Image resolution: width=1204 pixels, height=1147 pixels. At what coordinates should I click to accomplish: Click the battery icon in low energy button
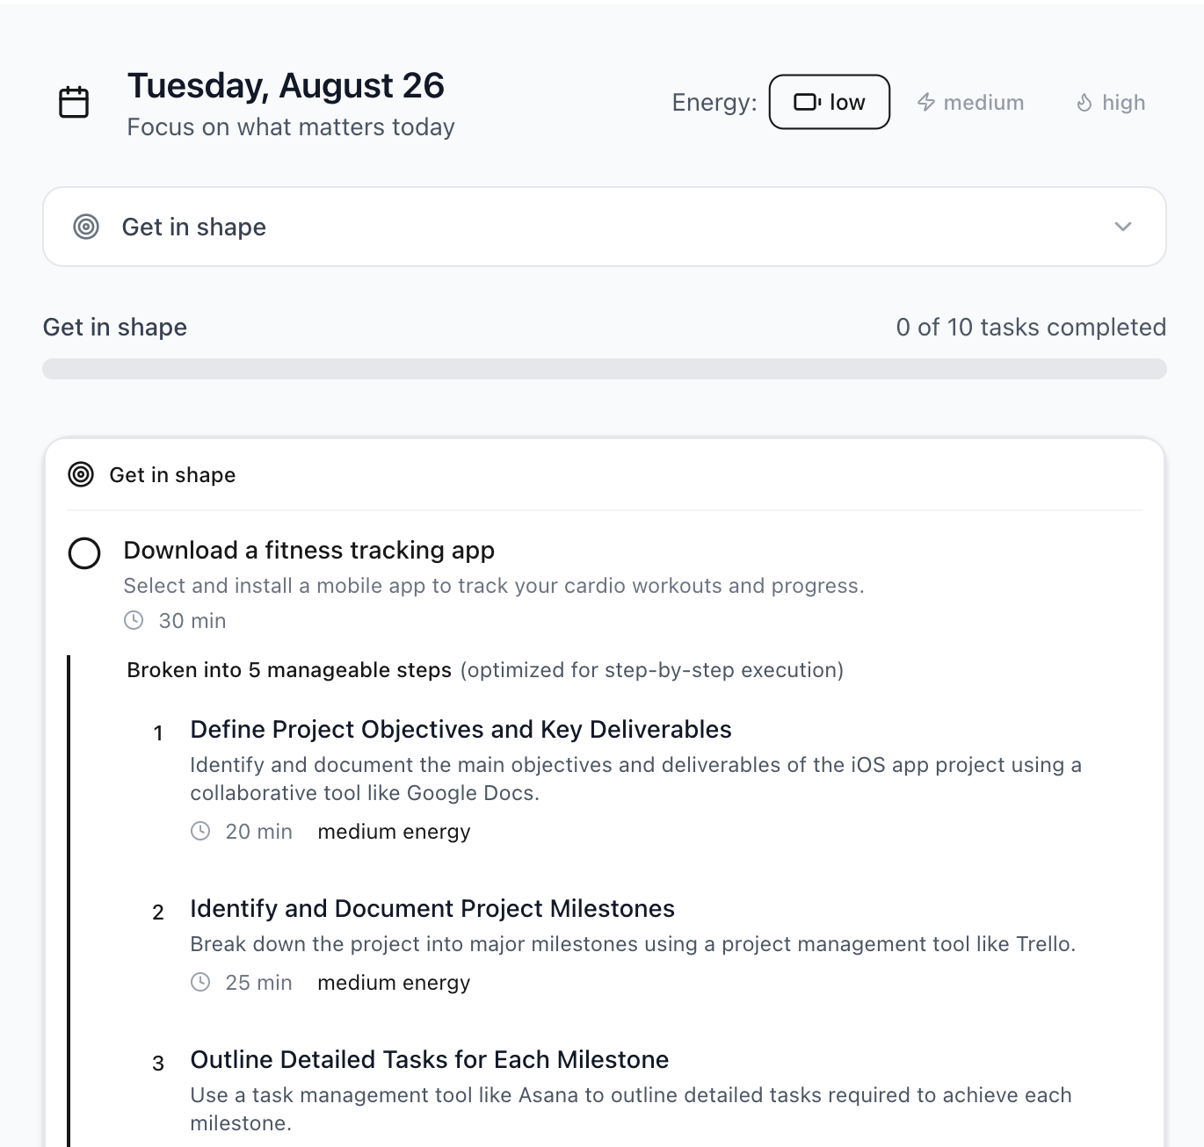807,102
